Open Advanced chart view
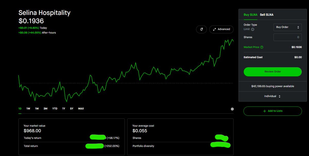The width and height of the screenshot is (309, 156). 221,29
